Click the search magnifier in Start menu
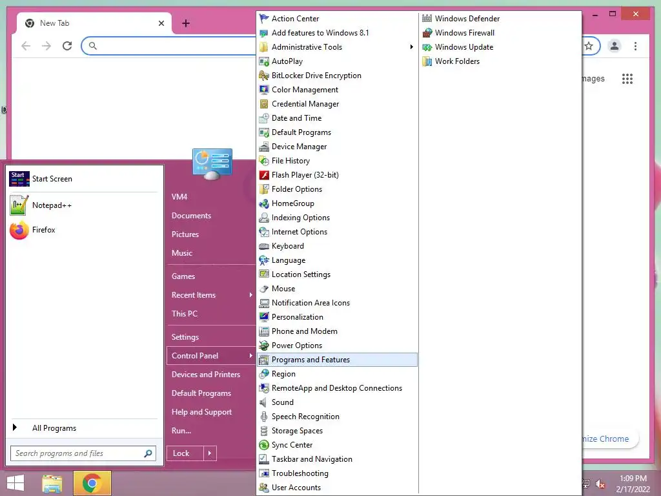 pyautogui.click(x=148, y=453)
